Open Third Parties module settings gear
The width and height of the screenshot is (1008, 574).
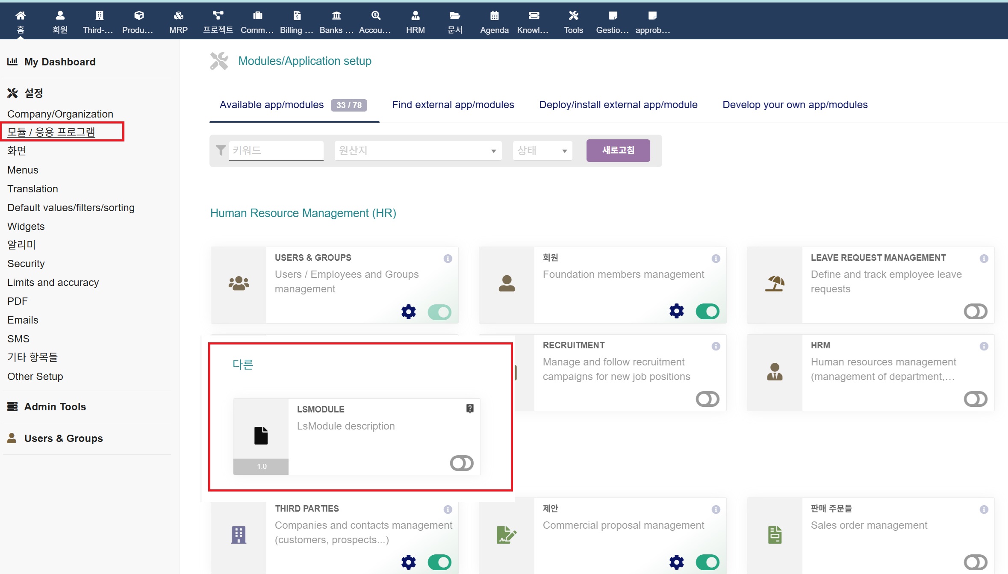point(408,562)
